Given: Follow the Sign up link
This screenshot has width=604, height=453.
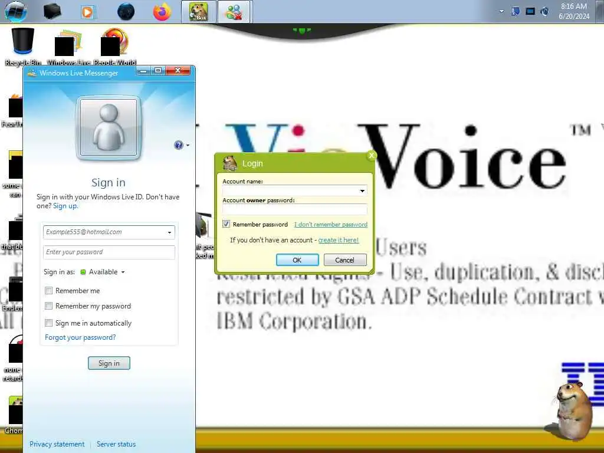Looking at the screenshot, I should (x=65, y=206).
